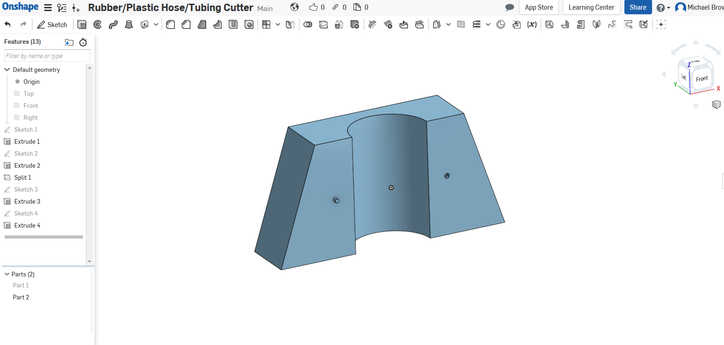Select the Delete face tool
The height and width of the screenshot is (345, 724).
coord(388,24)
